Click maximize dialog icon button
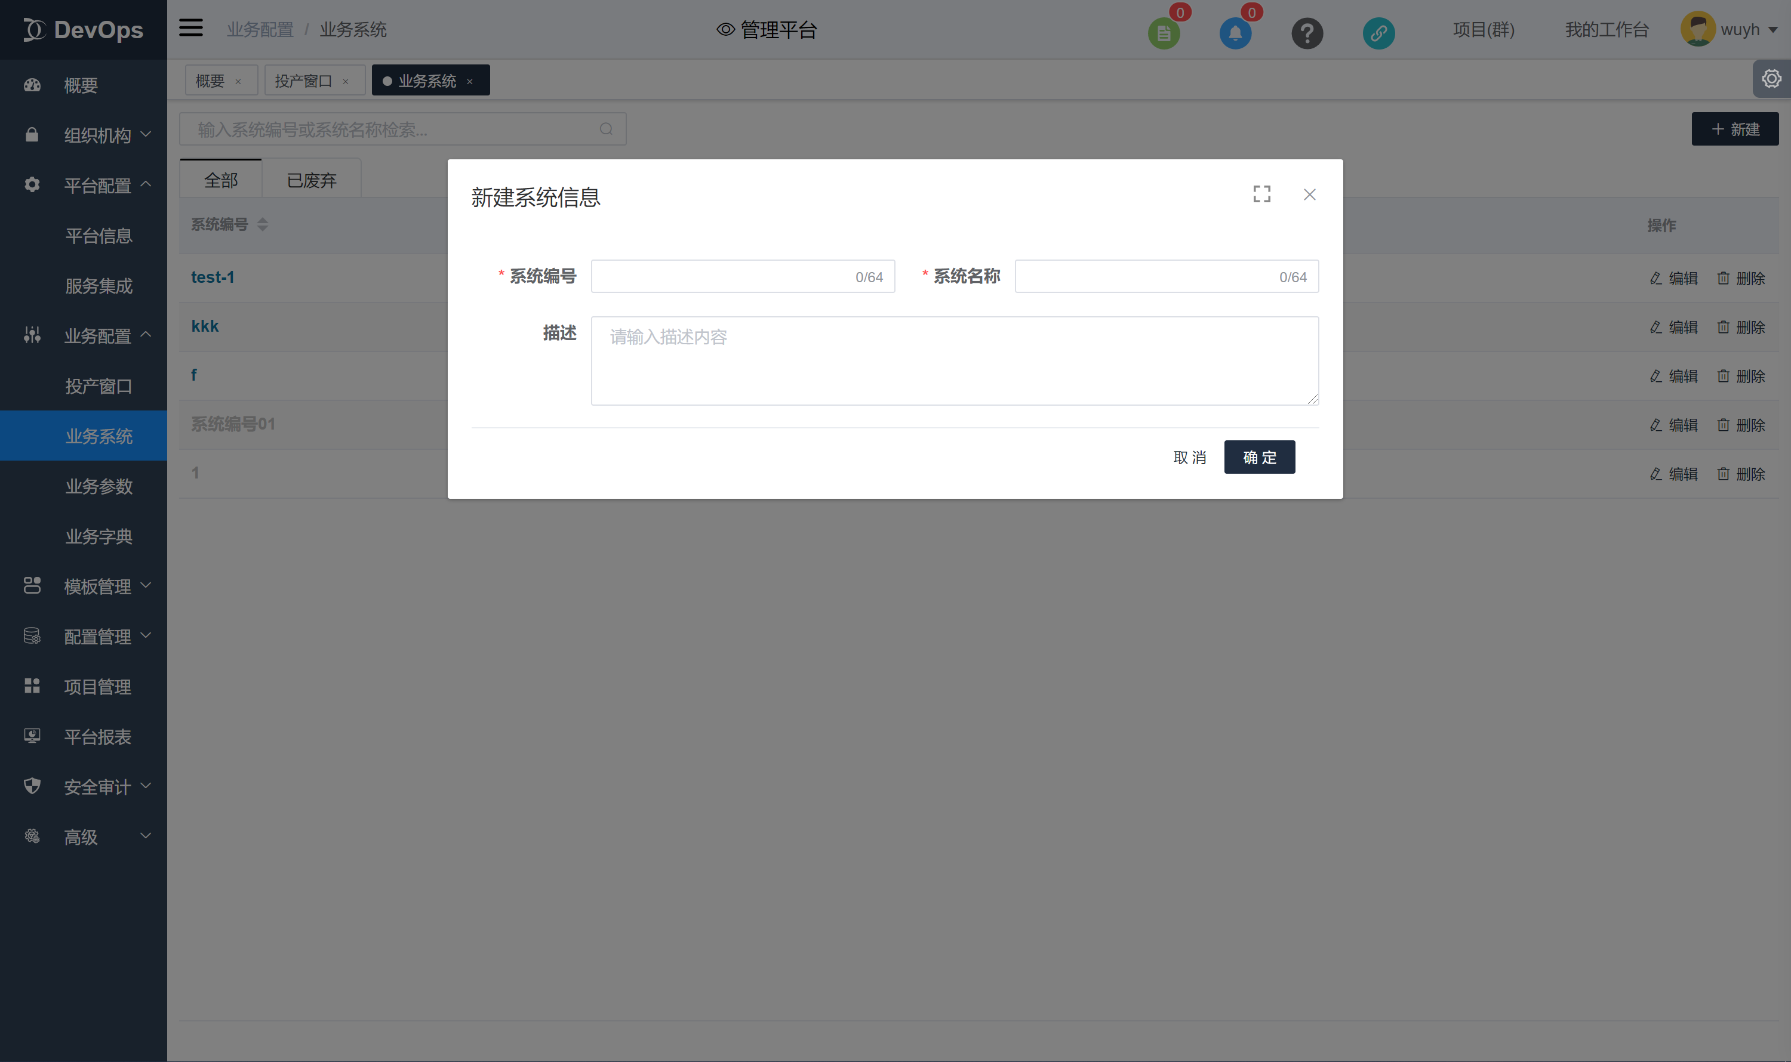This screenshot has width=1791, height=1062. [1262, 193]
